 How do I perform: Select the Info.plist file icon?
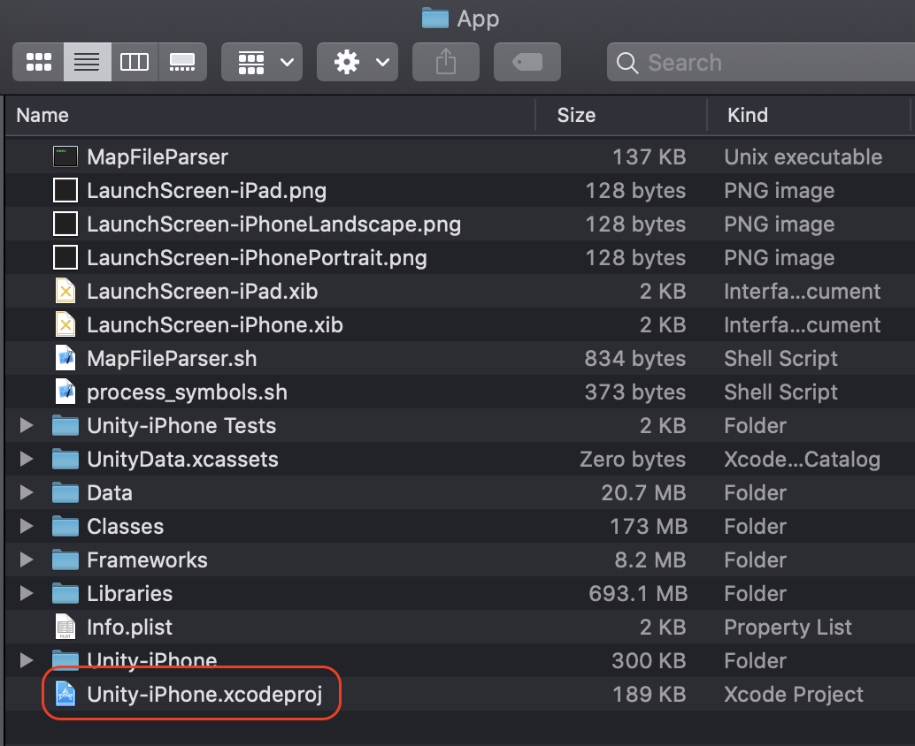point(65,627)
